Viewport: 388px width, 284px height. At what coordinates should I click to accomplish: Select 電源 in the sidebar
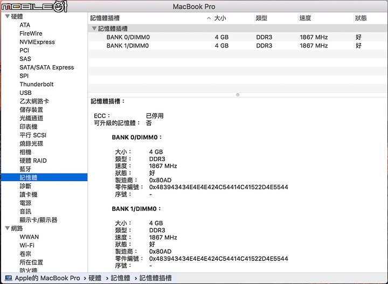click(25, 203)
